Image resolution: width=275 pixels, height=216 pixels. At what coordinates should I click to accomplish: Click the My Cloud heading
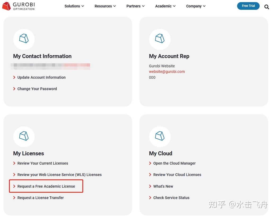tap(161, 153)
